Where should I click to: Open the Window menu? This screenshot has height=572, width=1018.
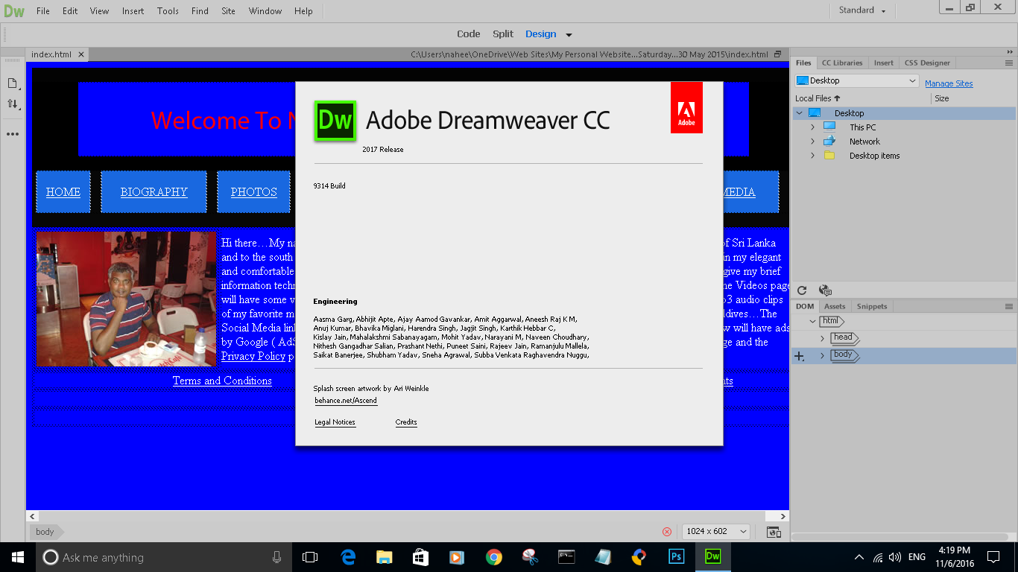tap(265, 11)
